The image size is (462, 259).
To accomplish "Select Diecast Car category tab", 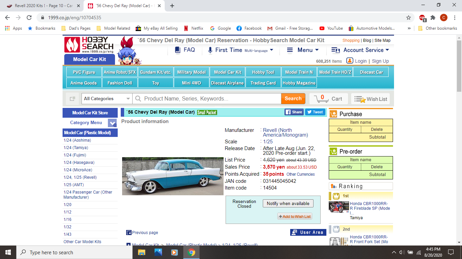I will tap(371, 72).
